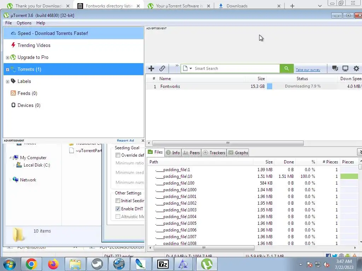
Task: Show hidden tray icons arrow
Action: 300,265
